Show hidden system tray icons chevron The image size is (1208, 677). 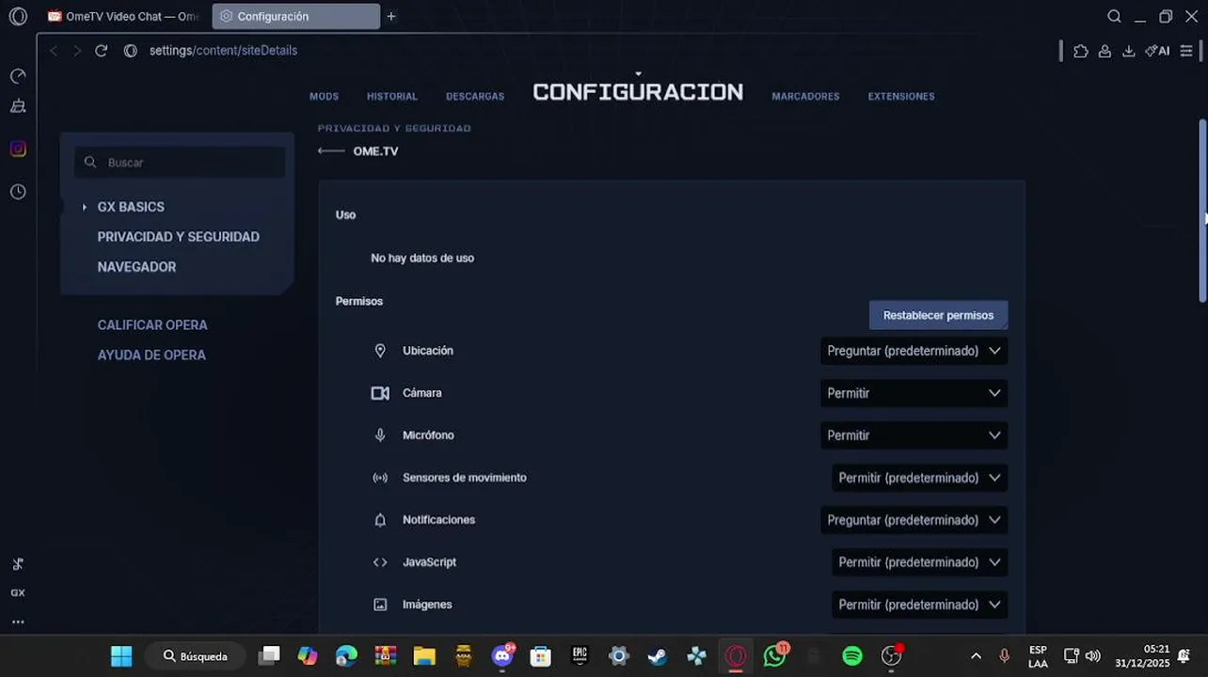pos(976,656)
